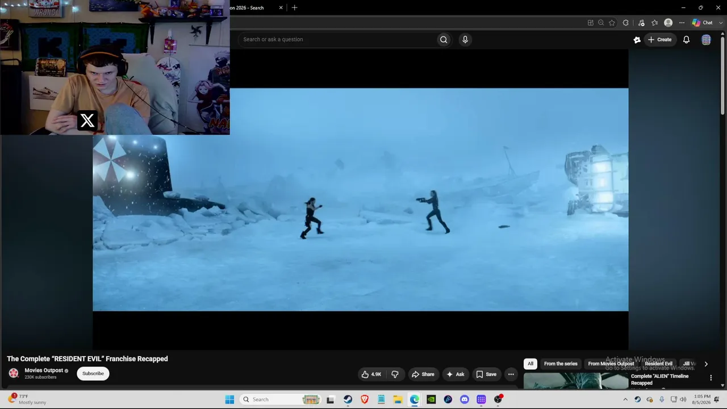Click the apps grid icon in the address bar
This screenshot has height=409, width=727.
[x=591, y=23]
